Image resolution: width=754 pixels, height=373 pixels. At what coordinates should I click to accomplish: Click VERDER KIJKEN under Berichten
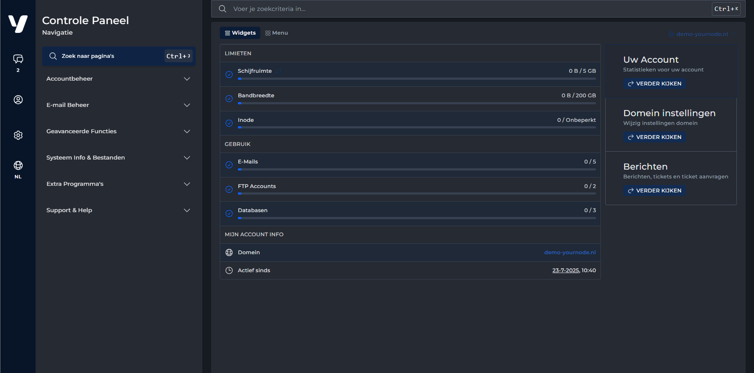(654, 191)
